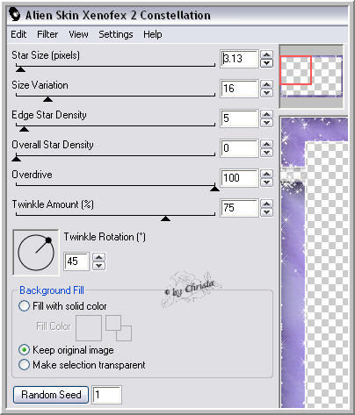Open the Help menu
Image resolution: width=355 pixels, height=415 pixels.
coord(153,34)
